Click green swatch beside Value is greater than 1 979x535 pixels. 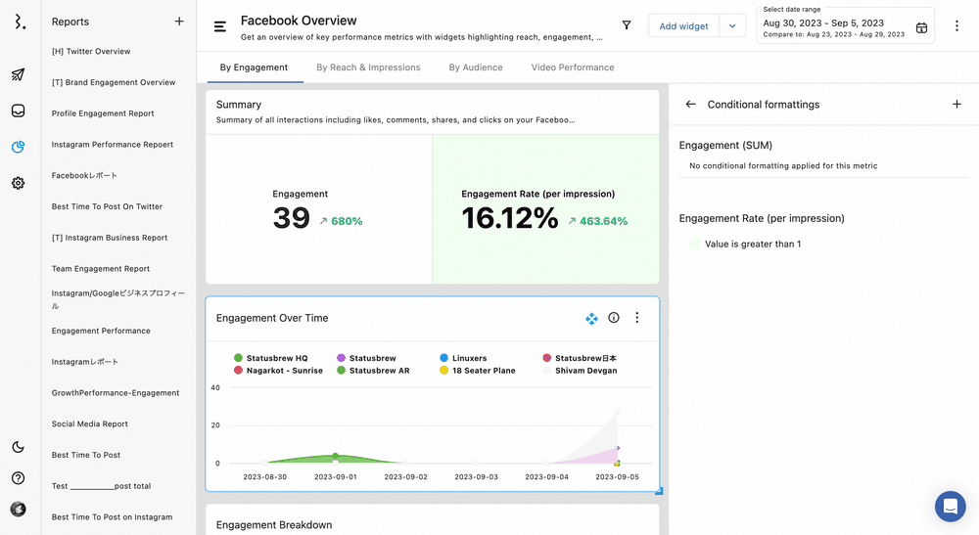695,245
